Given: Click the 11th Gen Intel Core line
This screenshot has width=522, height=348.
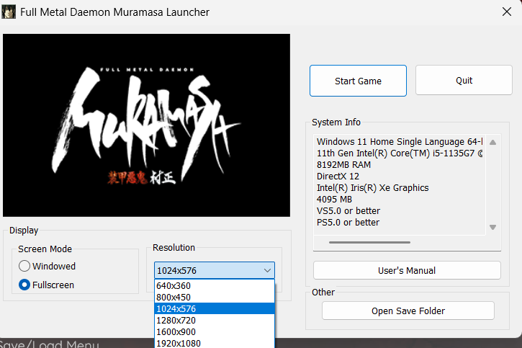Looking at the screenshot, I should 400,153.
